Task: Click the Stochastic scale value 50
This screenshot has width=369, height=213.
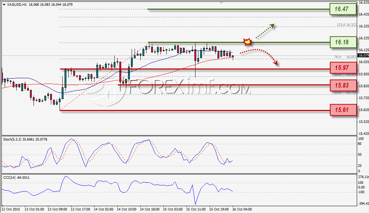Action: pyautogui.click(x=360, y=155)
